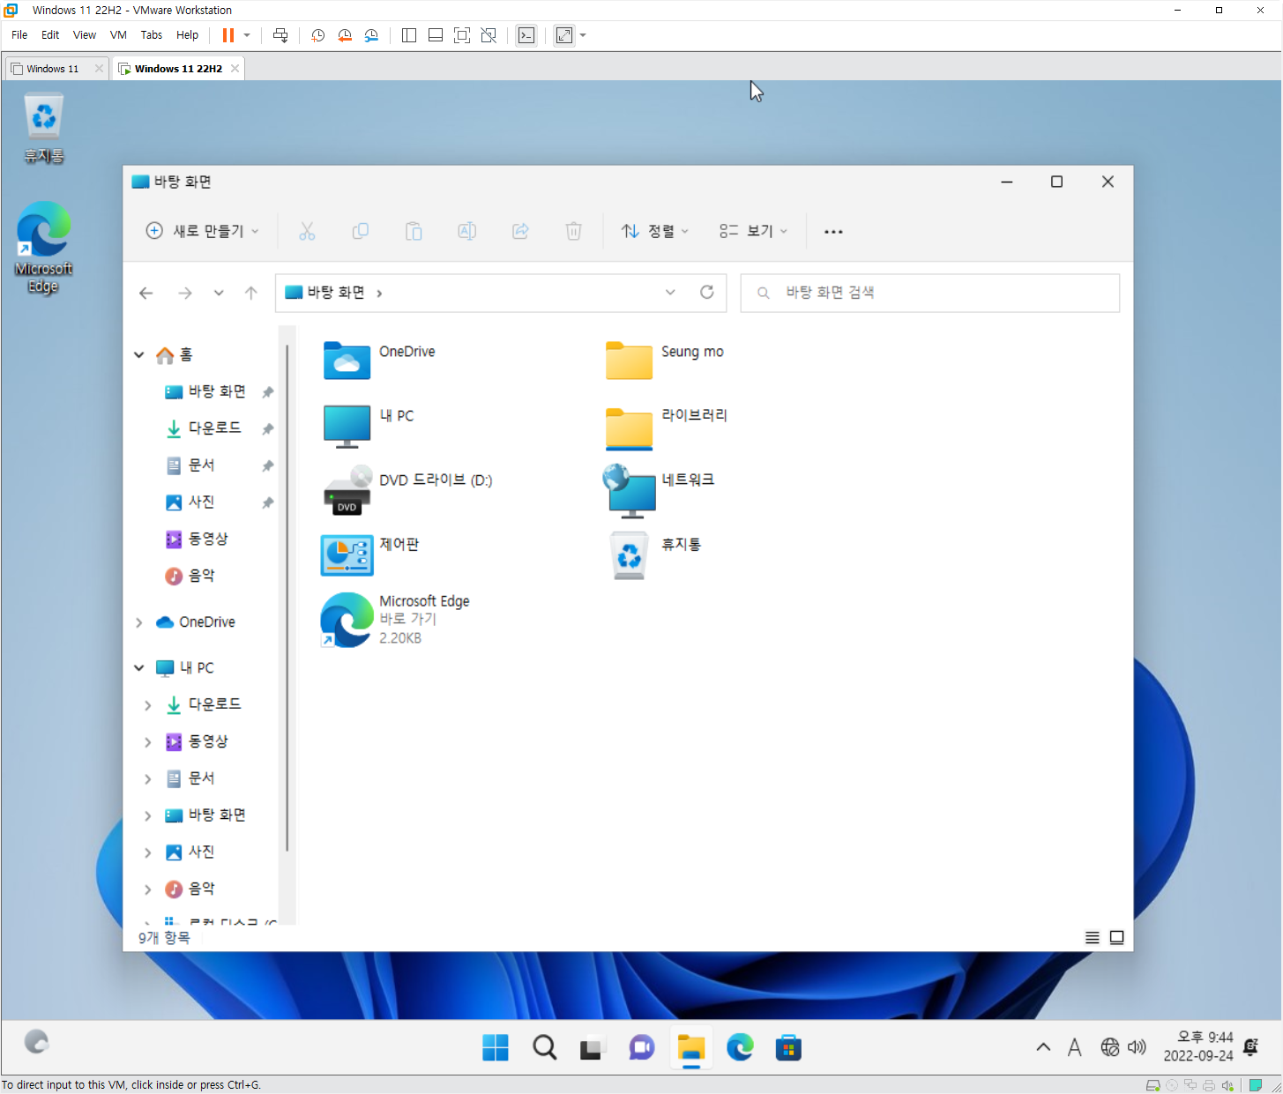Select pinned 사진 under 홈
The height and width of the screenshot is (1094, 1283).
point(202,502)
